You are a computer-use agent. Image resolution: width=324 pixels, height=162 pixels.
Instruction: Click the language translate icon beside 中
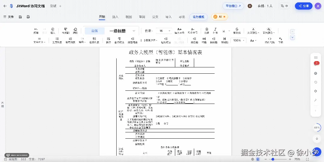282,6
